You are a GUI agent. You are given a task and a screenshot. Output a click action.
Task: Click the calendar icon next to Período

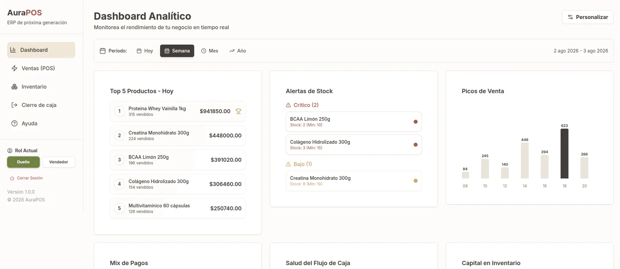[103, 51]
